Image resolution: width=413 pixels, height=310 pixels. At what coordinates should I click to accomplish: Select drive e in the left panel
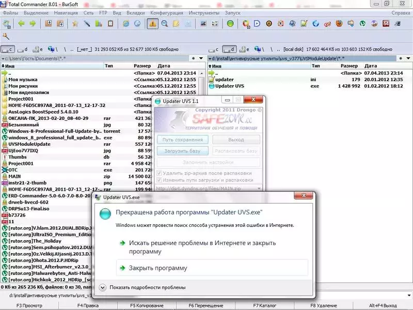[38, 49]
